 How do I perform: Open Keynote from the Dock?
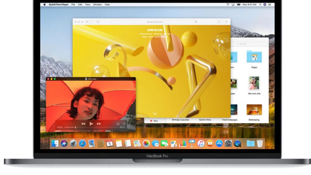click(x=192, y=143)
